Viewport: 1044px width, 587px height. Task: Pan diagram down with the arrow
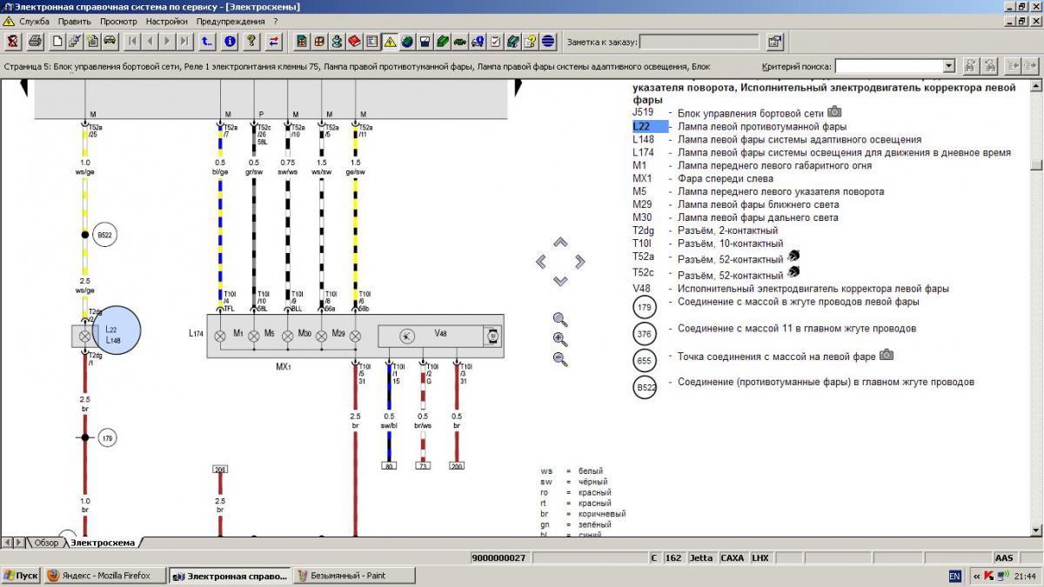[x=560, y=280]
